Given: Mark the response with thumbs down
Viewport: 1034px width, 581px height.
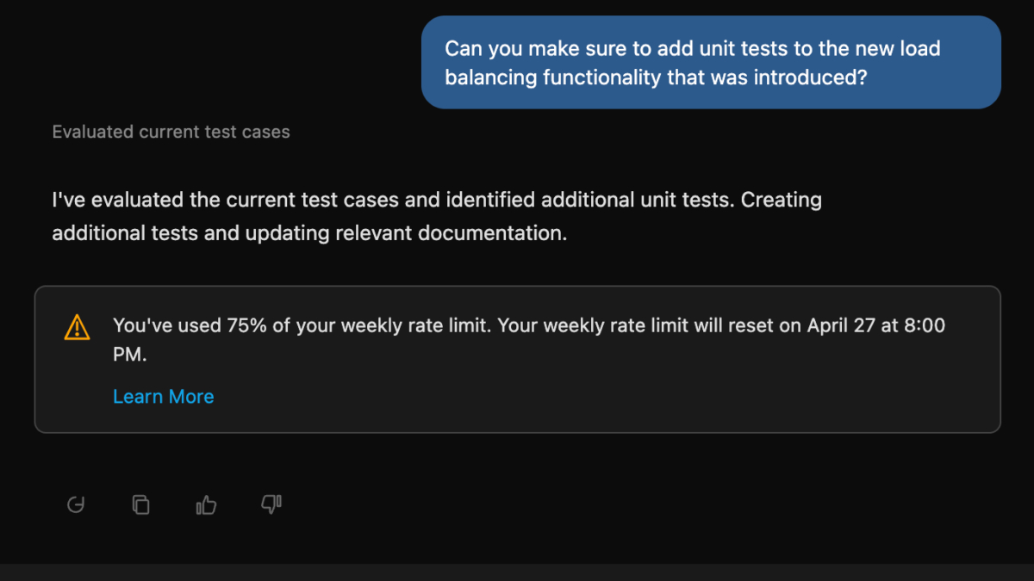Looking at the screenshot, I should pos(271,505).
